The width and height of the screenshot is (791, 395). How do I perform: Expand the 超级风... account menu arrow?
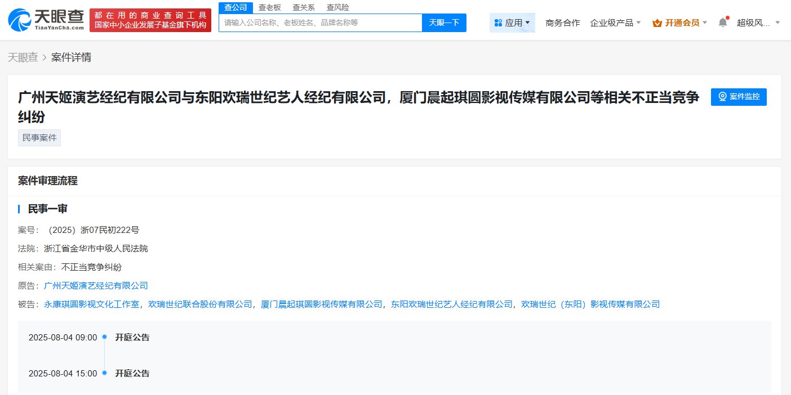(x=777, y=23)
